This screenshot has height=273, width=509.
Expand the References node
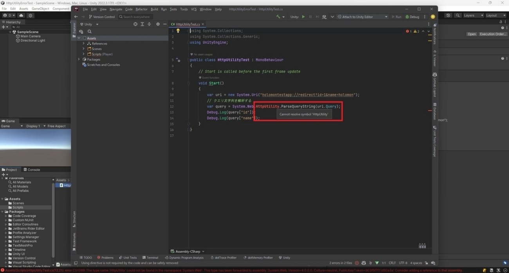click(x=83, y=44)
